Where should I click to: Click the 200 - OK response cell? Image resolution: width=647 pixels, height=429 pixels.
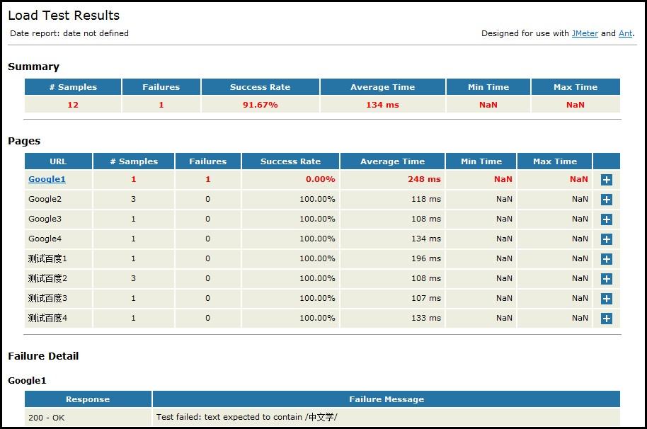pos(88,418)
